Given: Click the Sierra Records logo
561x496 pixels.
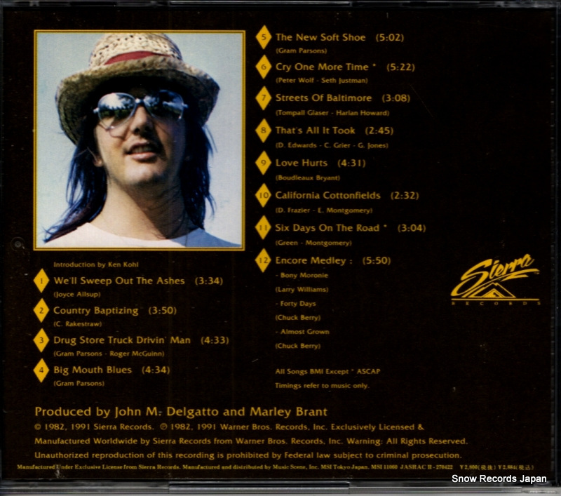Looking at the screenshot, I should click(494, 280).
